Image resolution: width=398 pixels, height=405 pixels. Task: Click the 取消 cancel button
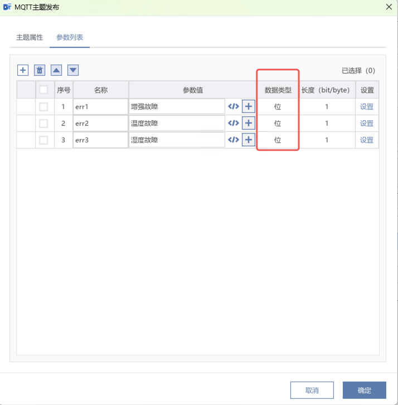312,390
